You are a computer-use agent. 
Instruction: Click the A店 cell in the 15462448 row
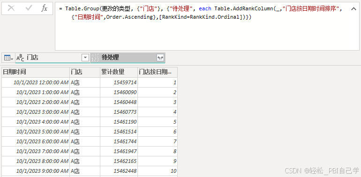tap(85, 171)
